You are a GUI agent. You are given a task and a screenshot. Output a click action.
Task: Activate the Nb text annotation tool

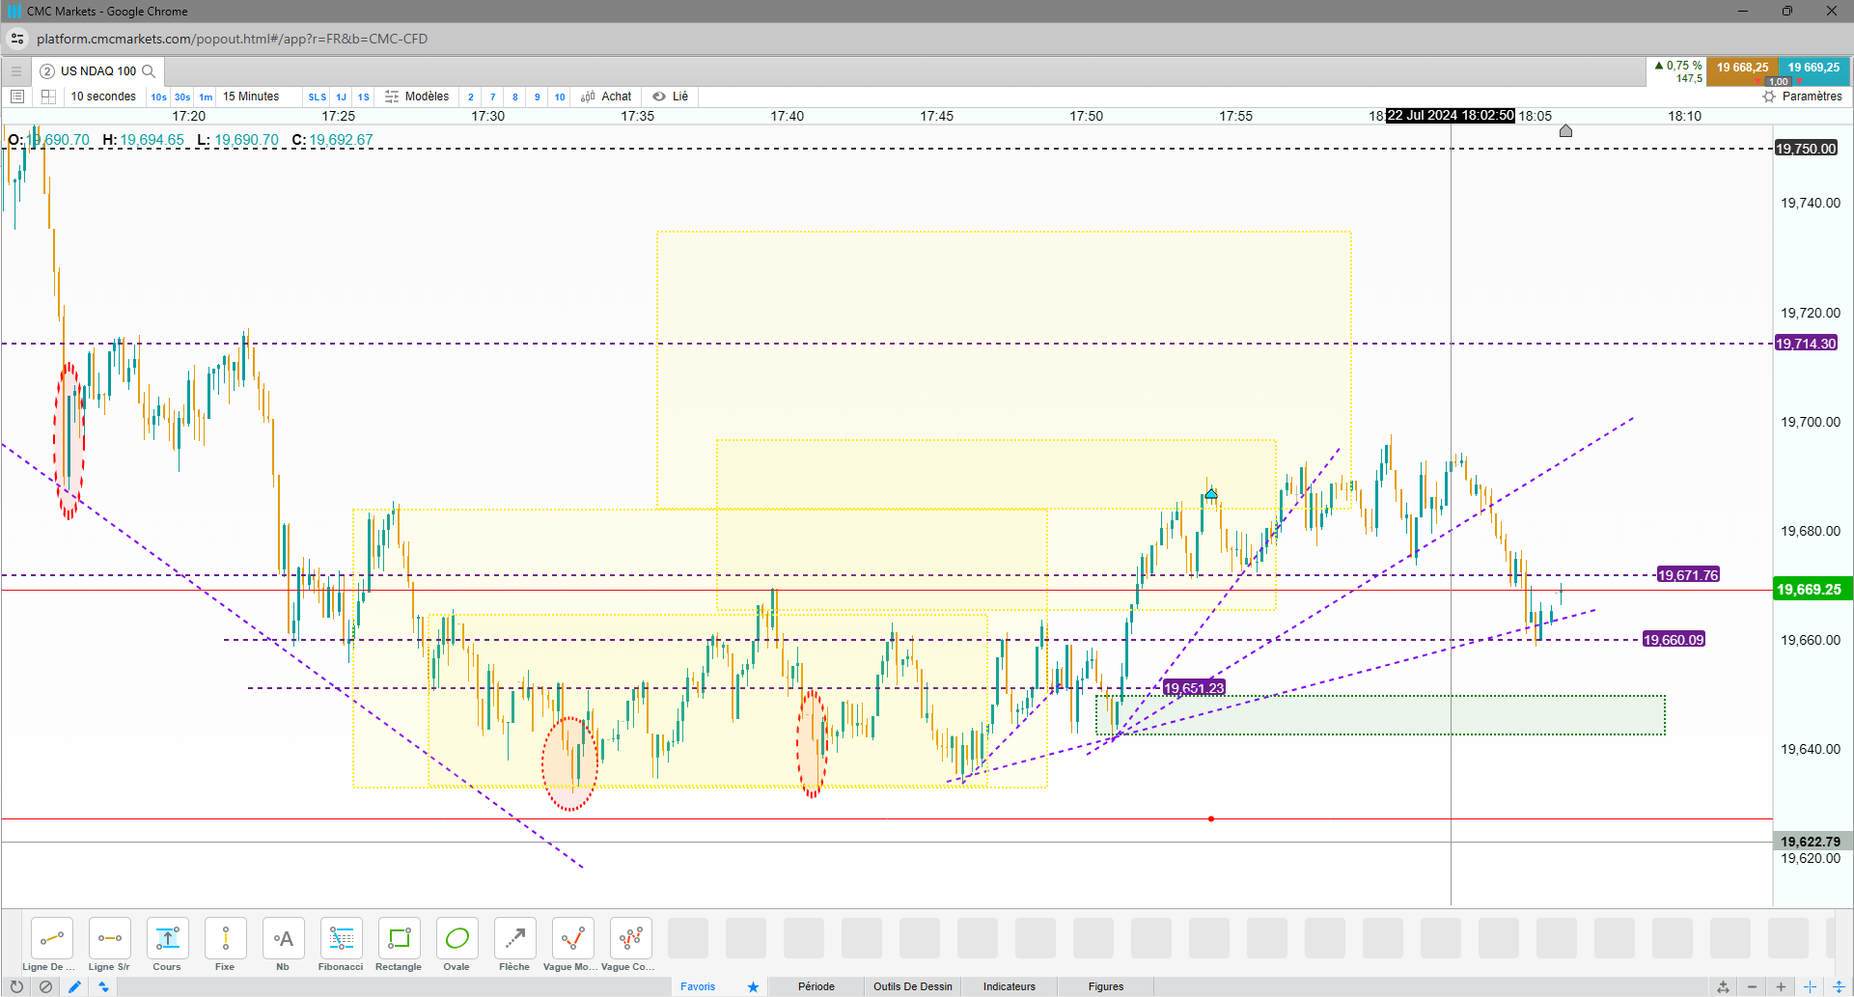tap(283, 944)
